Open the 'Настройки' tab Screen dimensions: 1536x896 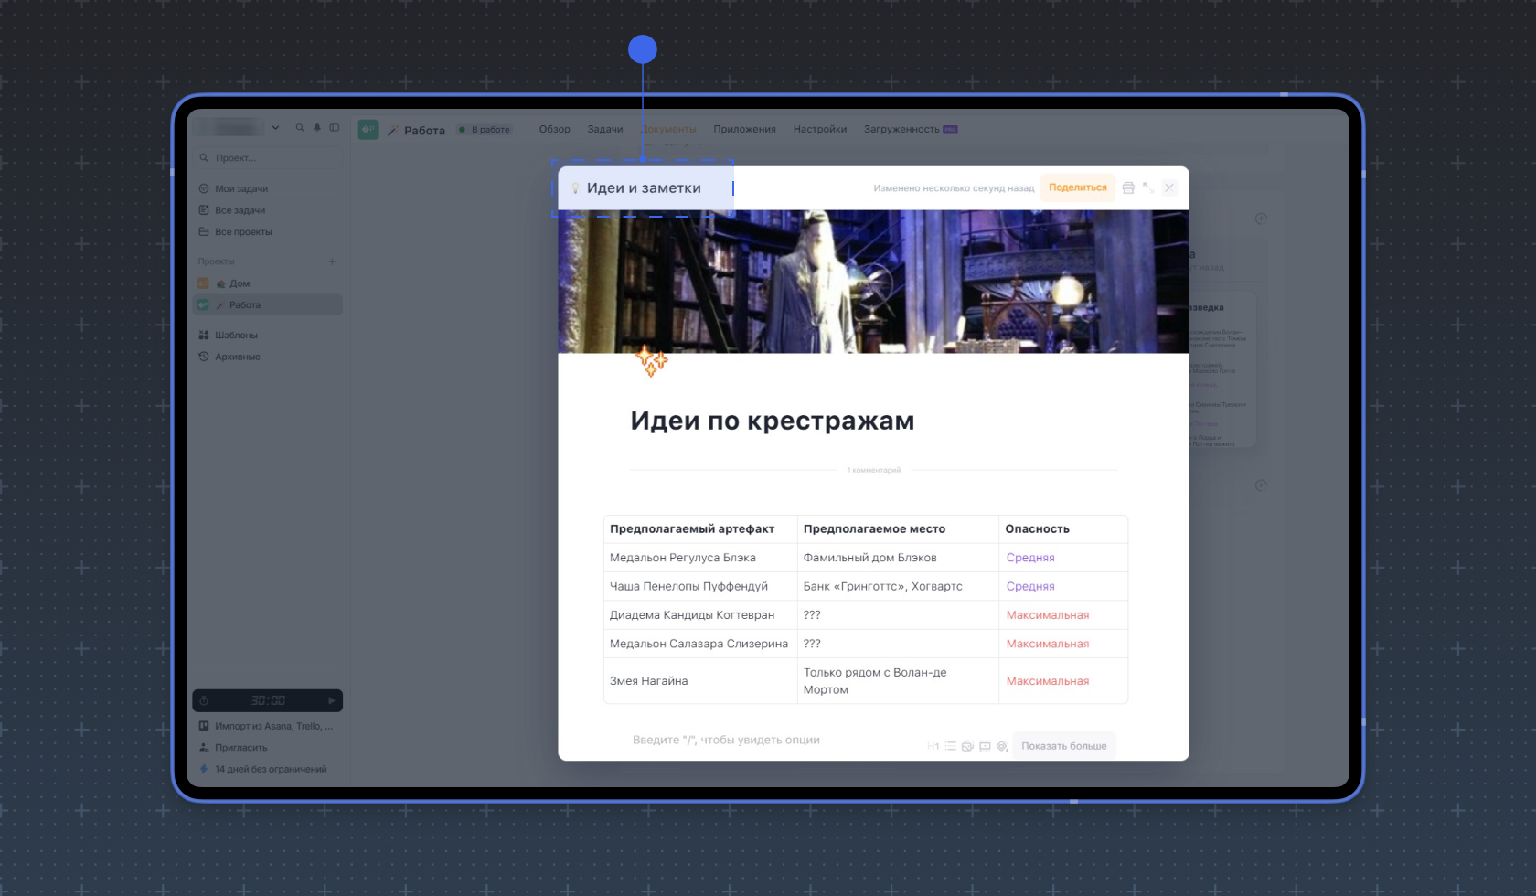pos(820,129)
